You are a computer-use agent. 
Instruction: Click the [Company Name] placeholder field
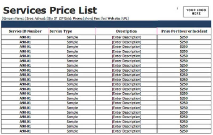click(13, 18)
